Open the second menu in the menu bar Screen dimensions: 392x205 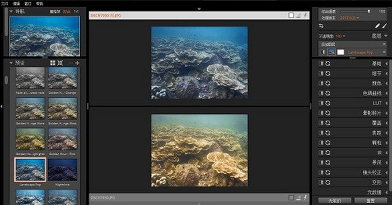pos(16,3)
